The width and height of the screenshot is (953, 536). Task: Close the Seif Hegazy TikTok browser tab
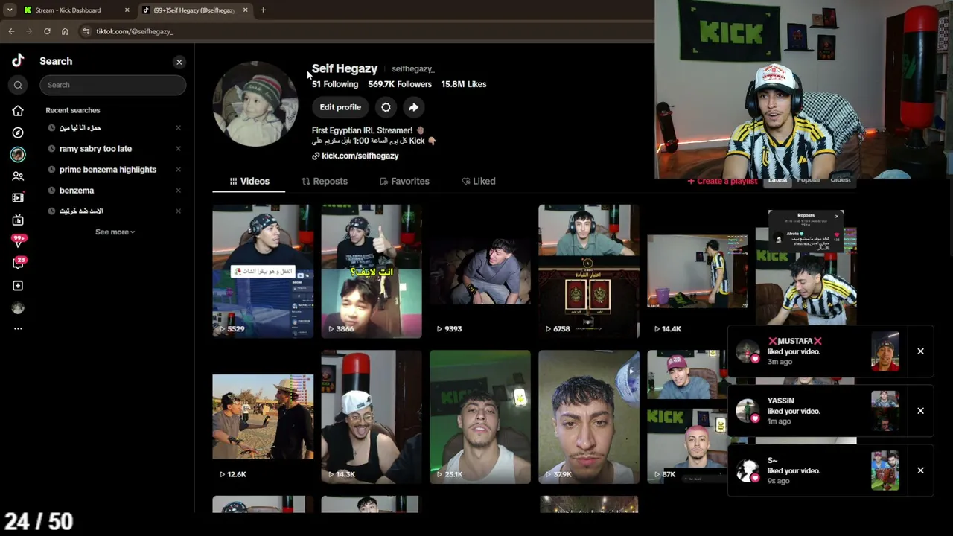[245, 10]
